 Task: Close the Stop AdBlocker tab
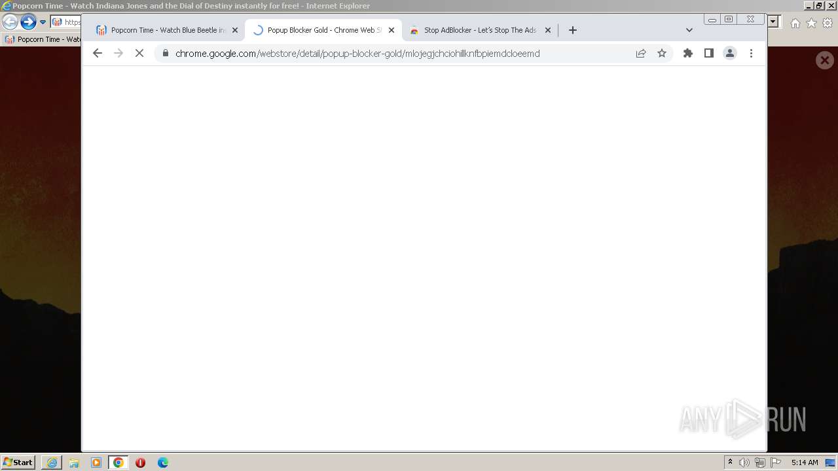(548, 30)
